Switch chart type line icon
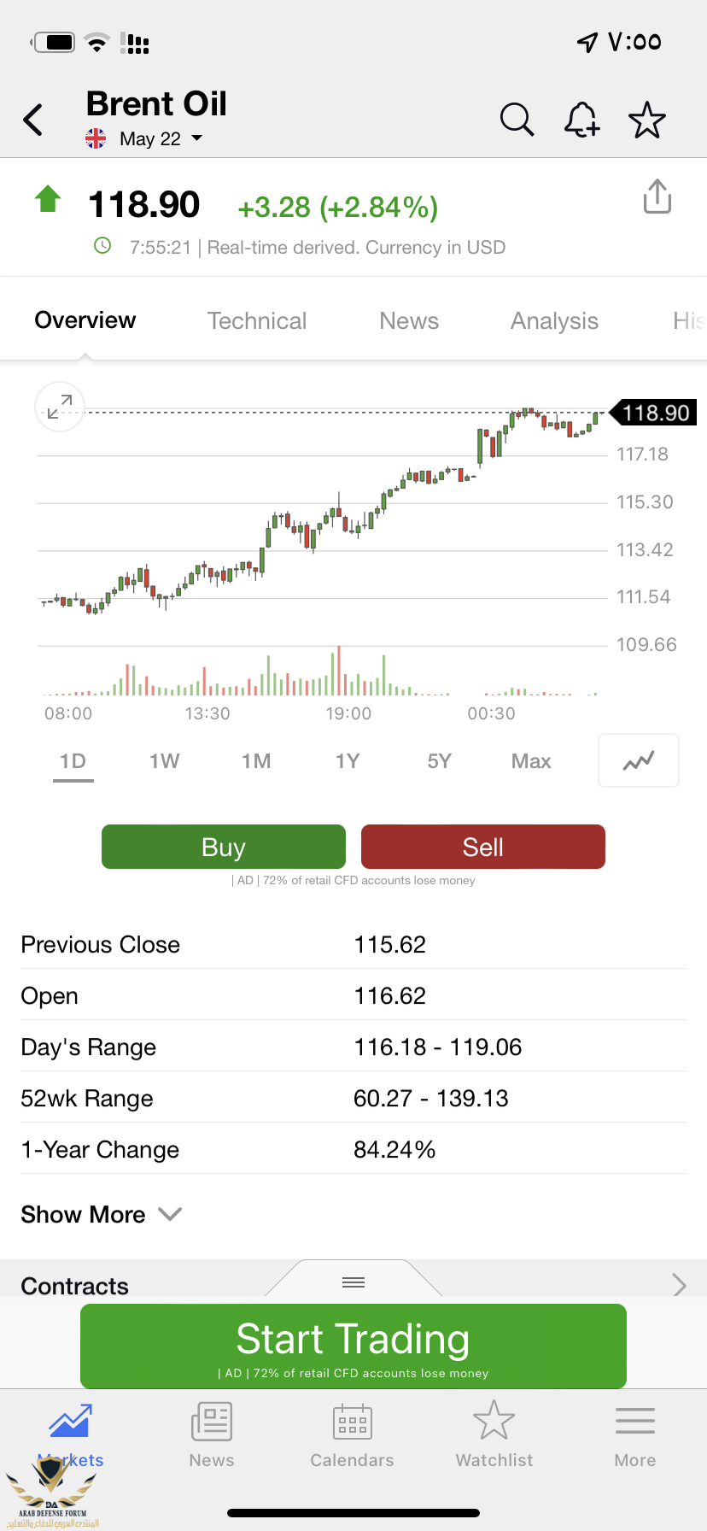Image resolution: width=707 pixels, height=1531 pixels. 639,760
